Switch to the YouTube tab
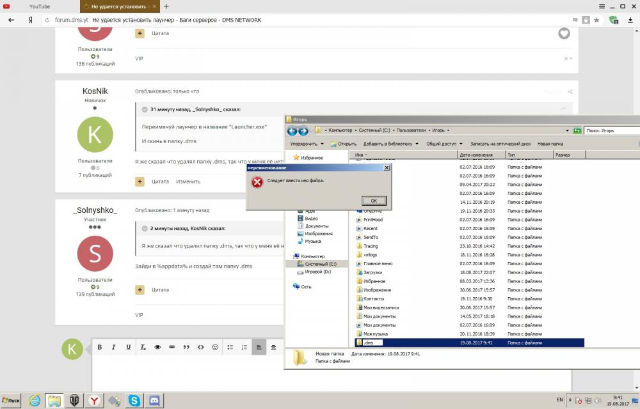The image size is (640, 409). click(40, 6)
